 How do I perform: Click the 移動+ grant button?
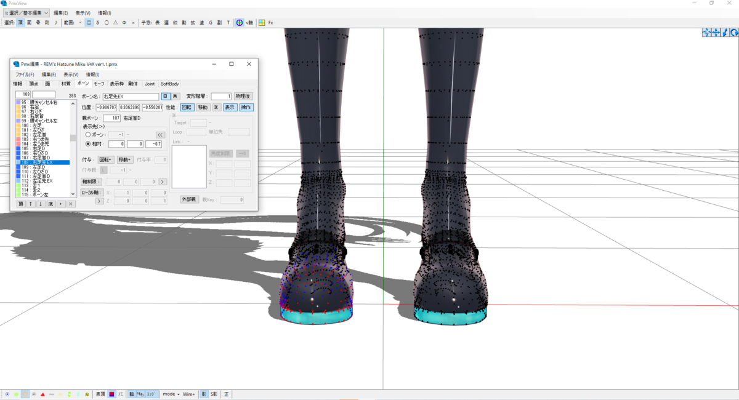[x=125, y=159]
